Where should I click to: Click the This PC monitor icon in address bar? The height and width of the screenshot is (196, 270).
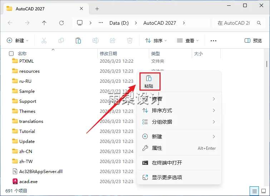click(x=79, y=23)
